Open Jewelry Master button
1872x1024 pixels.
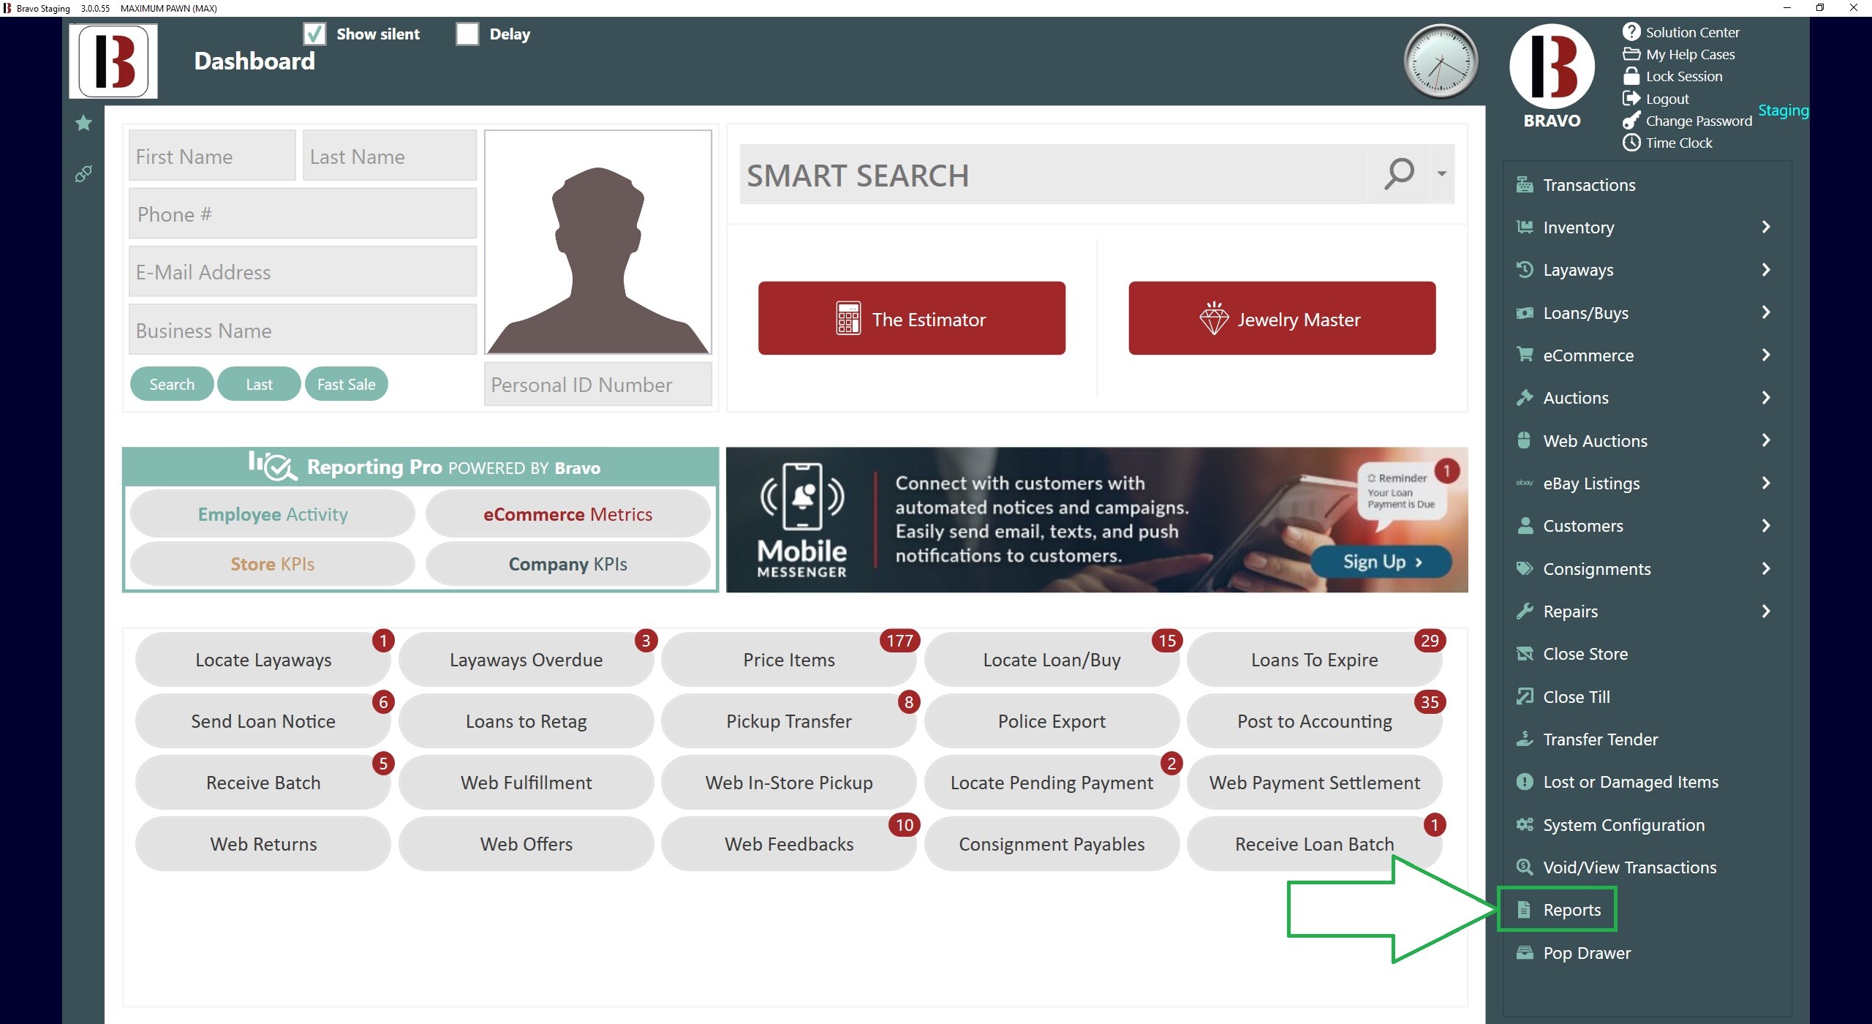click(1282, 318)
